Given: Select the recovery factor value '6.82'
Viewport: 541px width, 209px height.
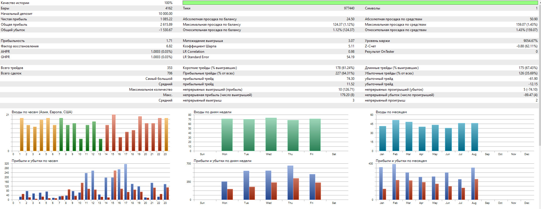Looking at the screenshot, I should [169, 46].
